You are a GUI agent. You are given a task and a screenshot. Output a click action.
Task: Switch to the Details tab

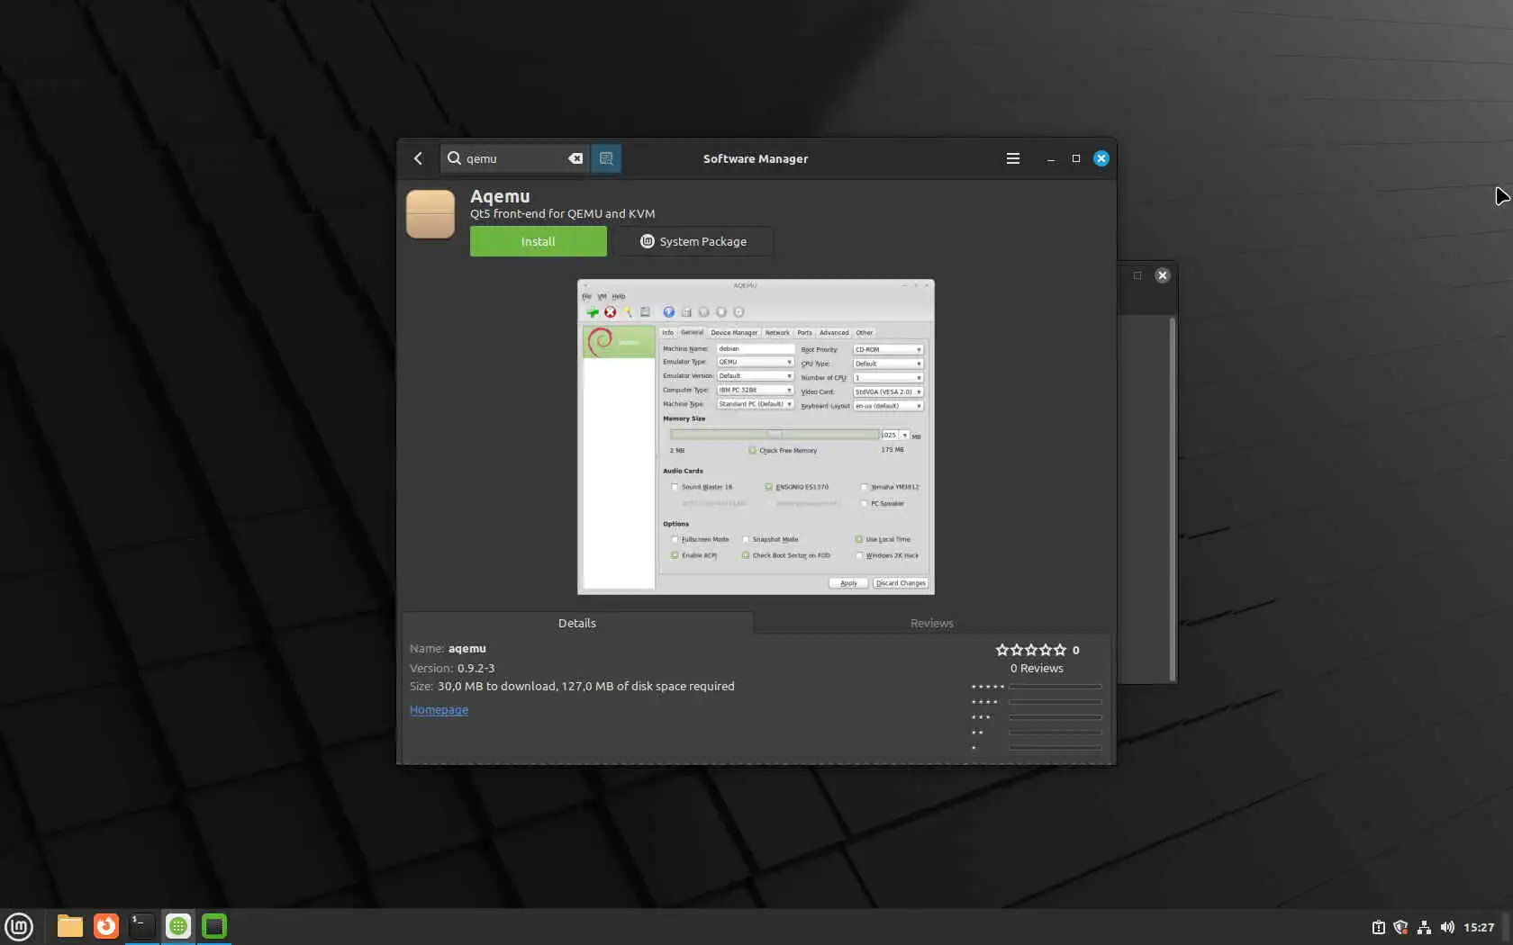(x=577, y=623)
